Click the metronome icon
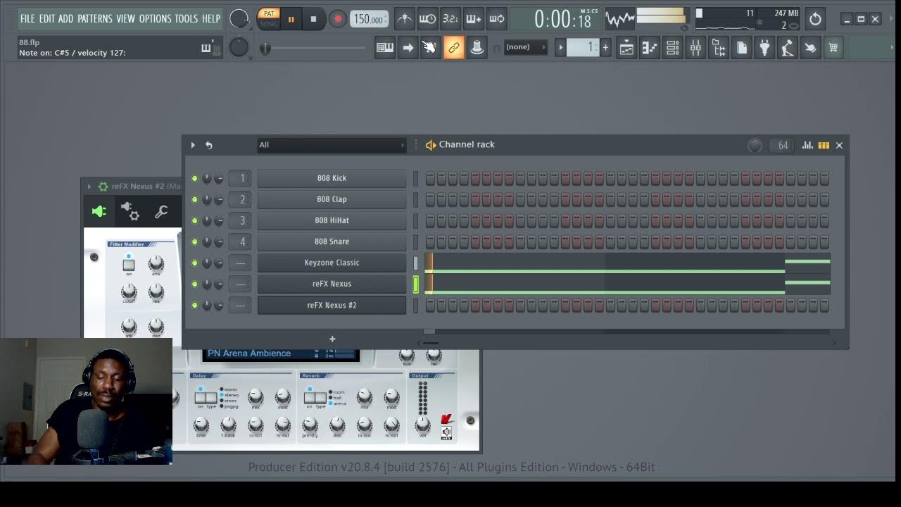 click(404, 19)
